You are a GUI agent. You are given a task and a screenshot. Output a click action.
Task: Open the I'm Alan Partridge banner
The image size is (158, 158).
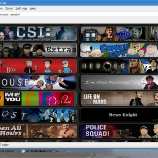point(119,83)
